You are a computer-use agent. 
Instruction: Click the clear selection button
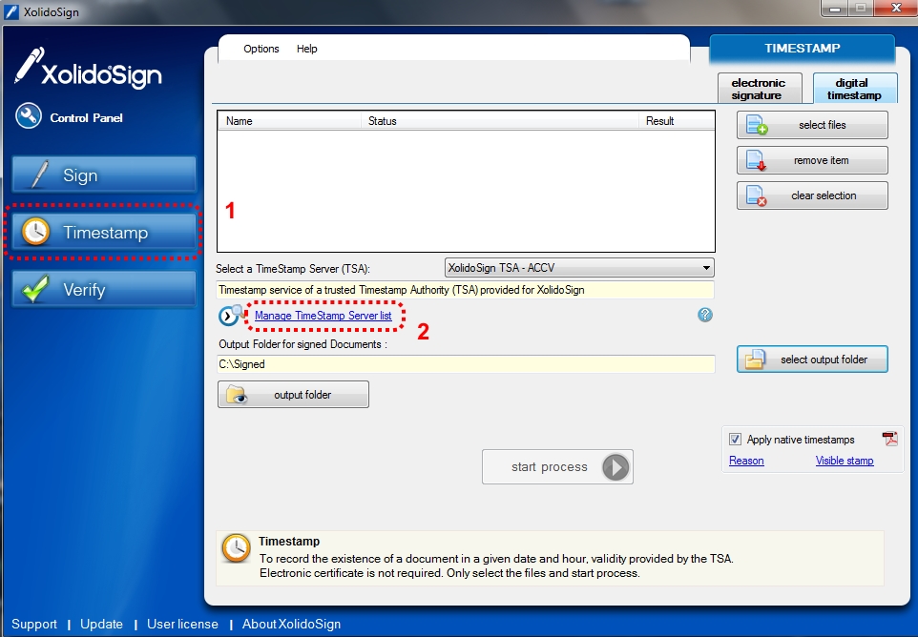click(x=812, y=195)
